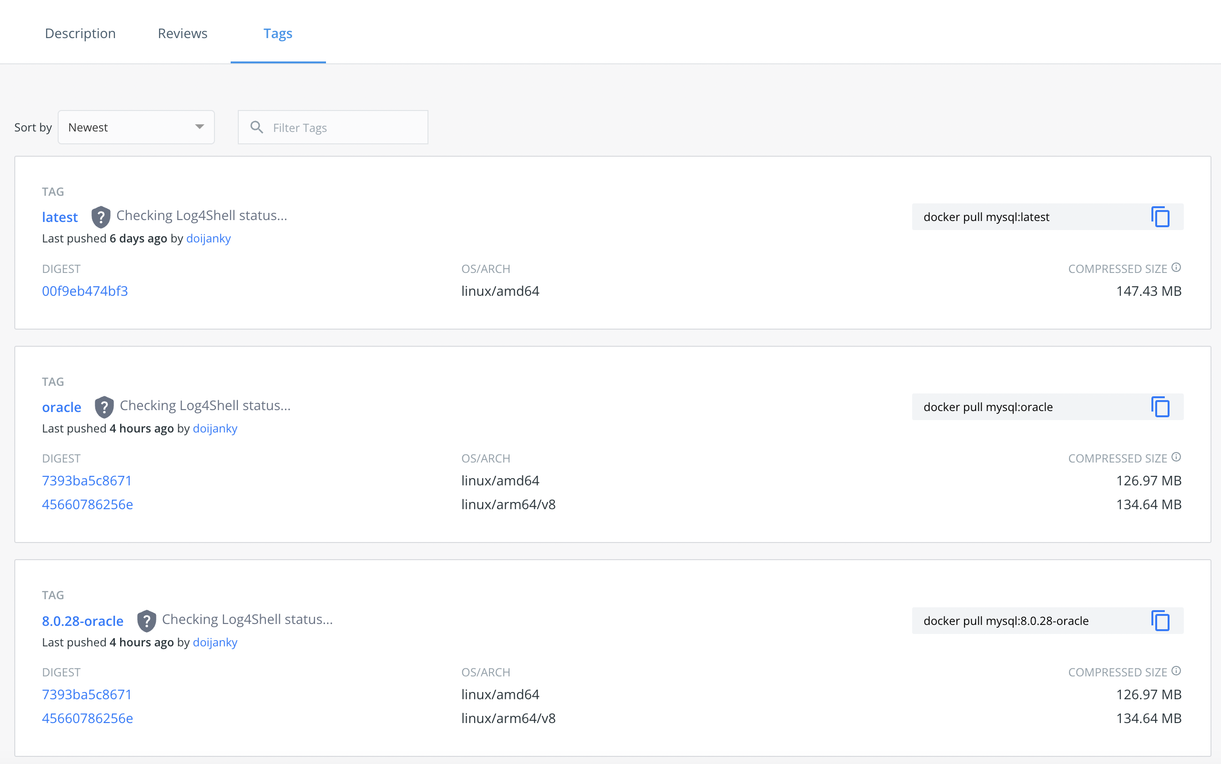Screen dimensions: 1221x764
Task: Open doijanky profile link in latest card
Action: pos(208,239)
